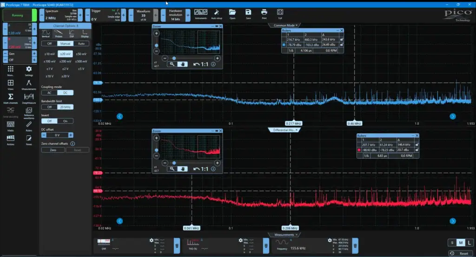Open the Views layout icon
The image size is (476, 257).
[x=10, y=84]
